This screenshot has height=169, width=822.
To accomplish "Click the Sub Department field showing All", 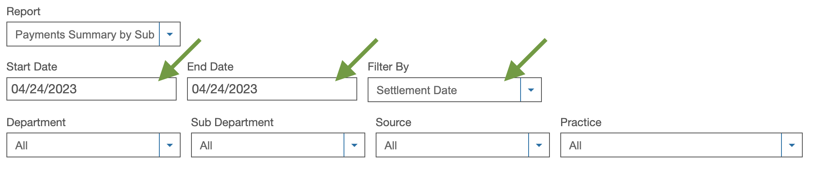I will tap(268, 145).
